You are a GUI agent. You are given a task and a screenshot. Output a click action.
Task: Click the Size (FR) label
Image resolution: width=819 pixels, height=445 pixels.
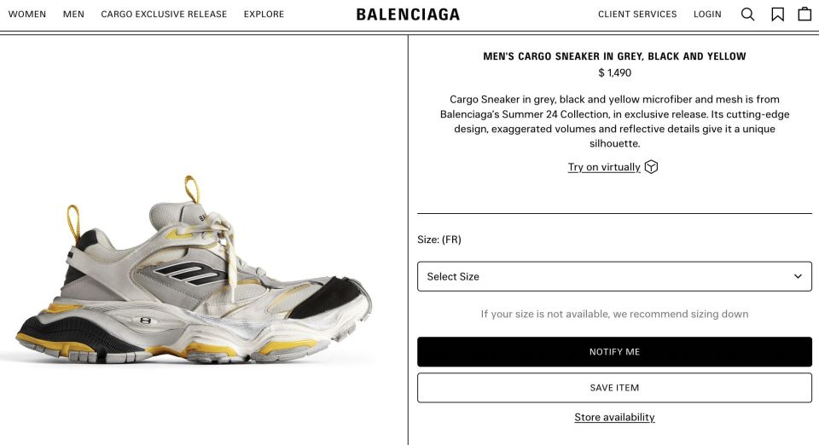point(439,240)
